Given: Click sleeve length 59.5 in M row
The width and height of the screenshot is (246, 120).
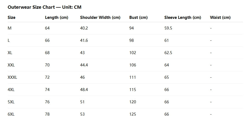Looking at the screenshot, I should pos(168,28).
